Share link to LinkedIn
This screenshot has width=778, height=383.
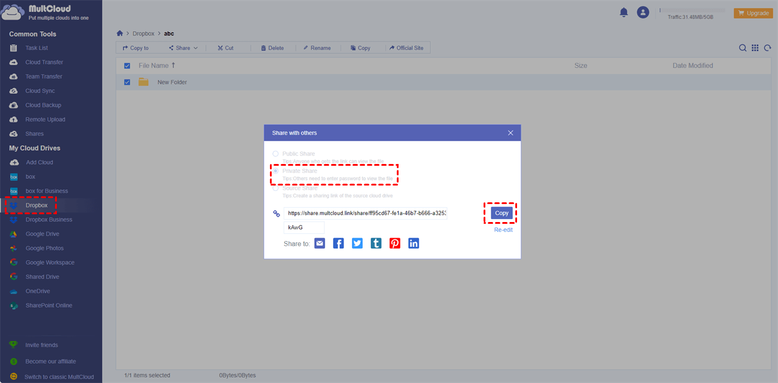414,243
